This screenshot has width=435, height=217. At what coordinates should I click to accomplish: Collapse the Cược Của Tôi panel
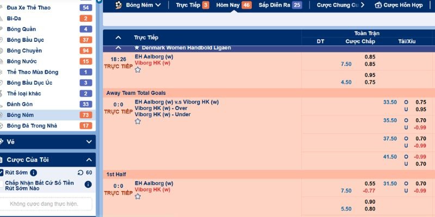(x=89, y=160)
